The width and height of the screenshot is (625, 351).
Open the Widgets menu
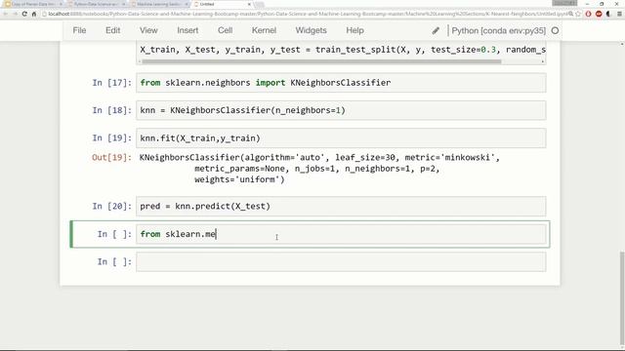(311, 30)
